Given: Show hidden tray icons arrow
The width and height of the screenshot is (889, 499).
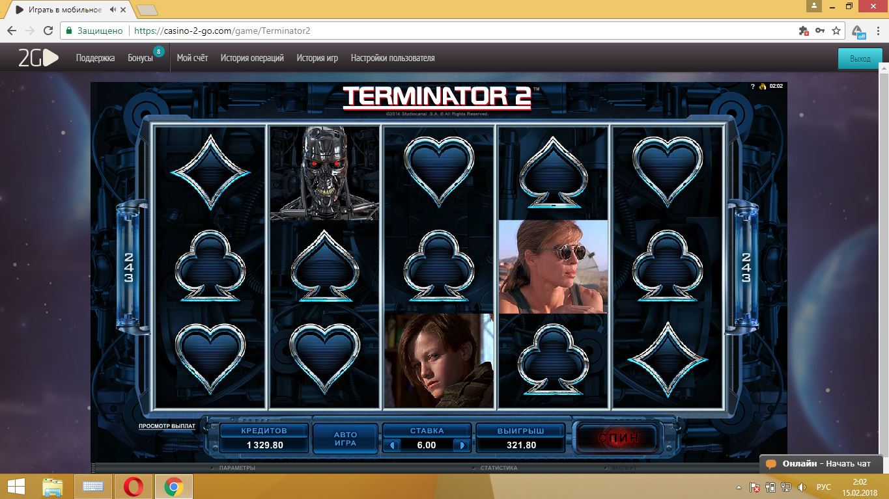Looking at the screenshot, I should coord(739,487).
